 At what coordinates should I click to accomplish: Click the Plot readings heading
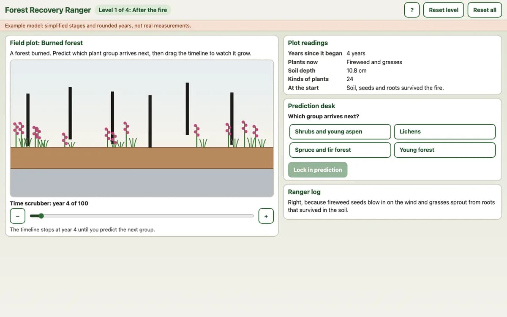click(308, 43)
